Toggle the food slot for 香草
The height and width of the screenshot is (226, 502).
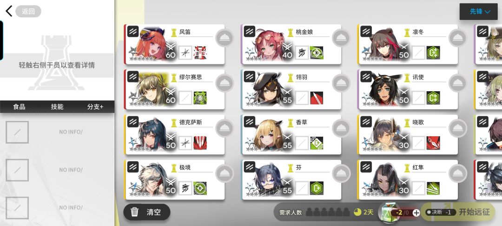pos(341,128)
